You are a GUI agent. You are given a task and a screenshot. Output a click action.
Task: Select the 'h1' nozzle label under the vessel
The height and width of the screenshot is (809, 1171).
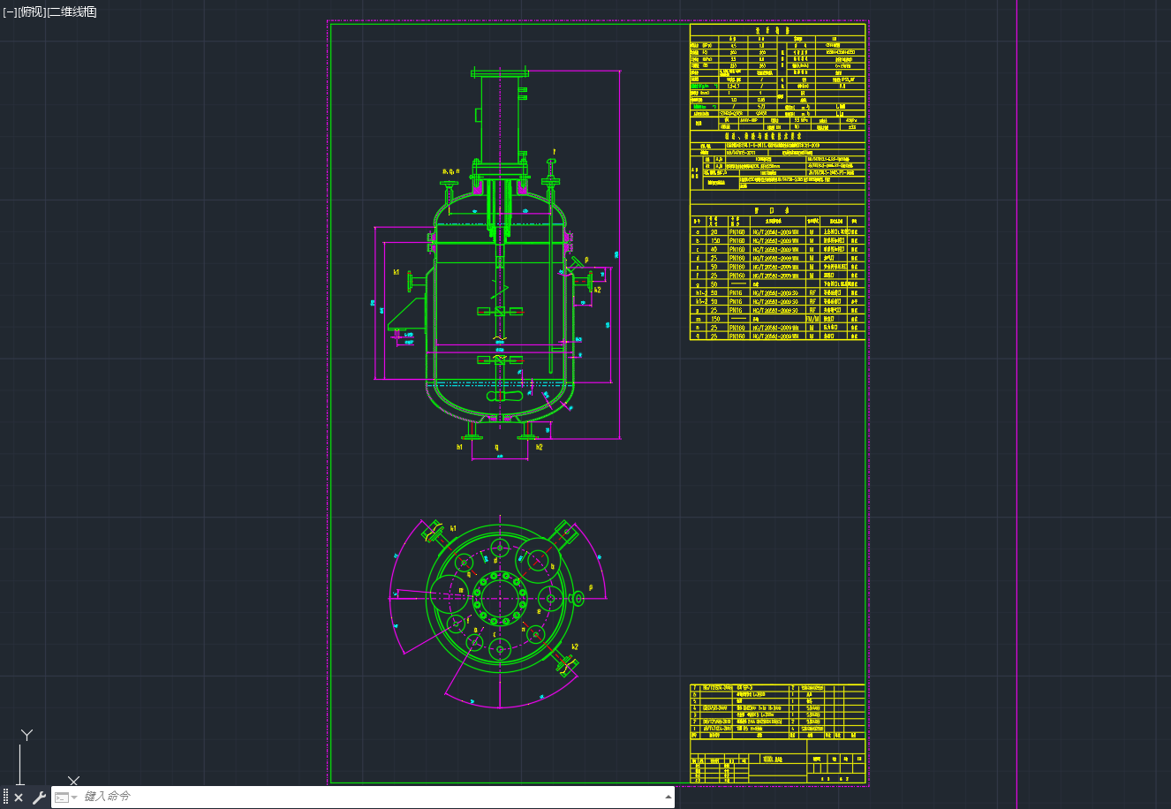coord(459,447)
